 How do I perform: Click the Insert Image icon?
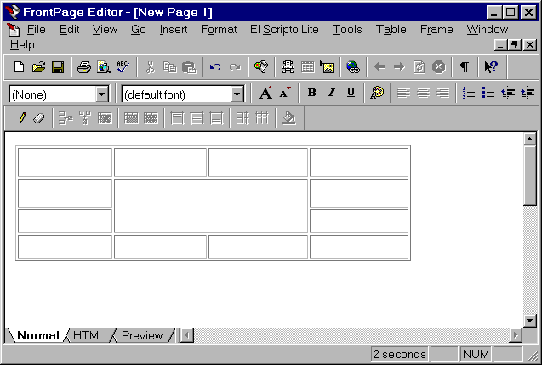pyautogui.click(x=327, y=67)
